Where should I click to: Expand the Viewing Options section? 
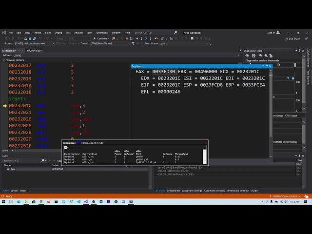pyautogui.click(x=4, y=60)
